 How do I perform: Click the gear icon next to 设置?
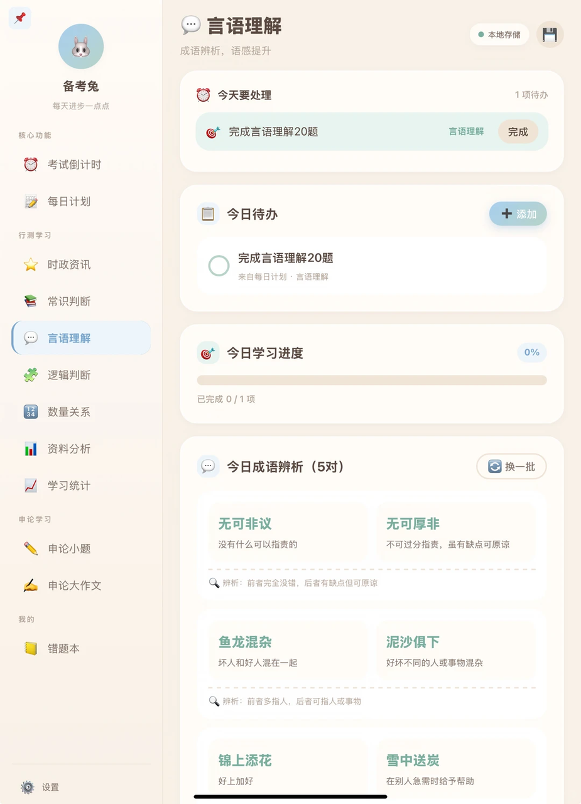[x=27, y=787]
